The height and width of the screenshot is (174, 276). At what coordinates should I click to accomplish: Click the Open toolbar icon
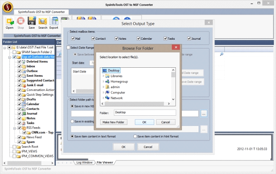point(10,21)
